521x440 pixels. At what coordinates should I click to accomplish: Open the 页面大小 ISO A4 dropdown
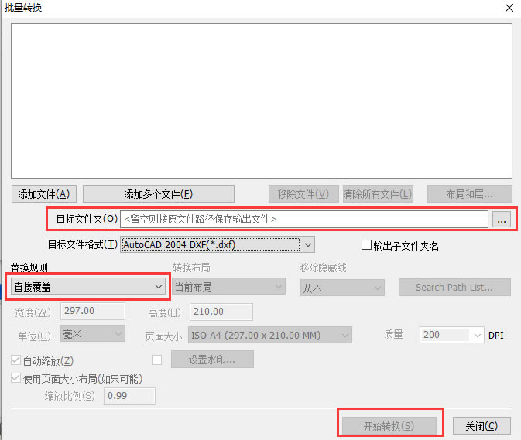tap(270, 335)
